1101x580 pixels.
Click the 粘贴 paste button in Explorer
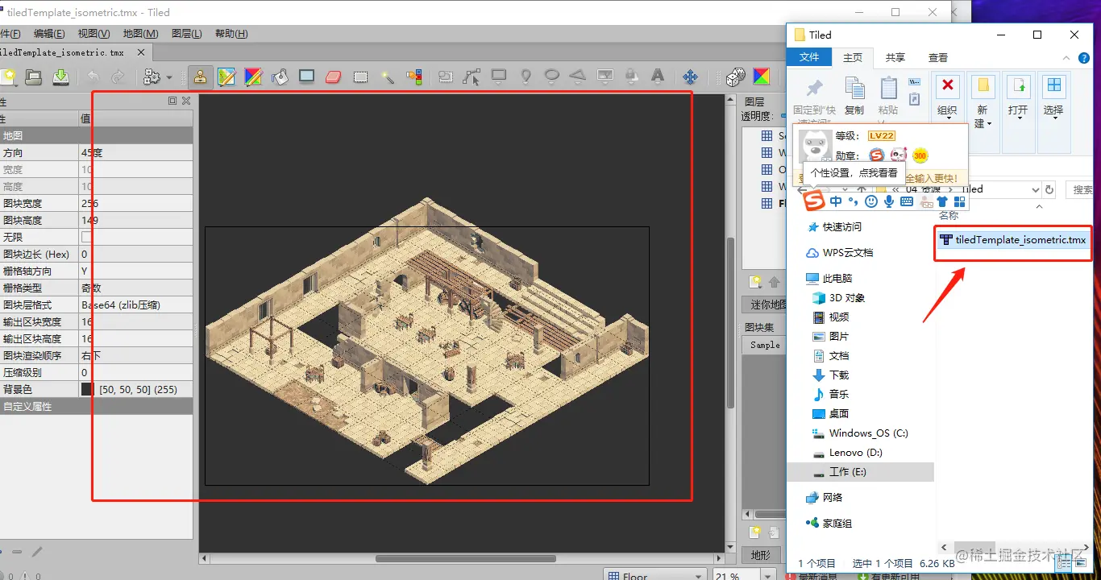(888, 95)
